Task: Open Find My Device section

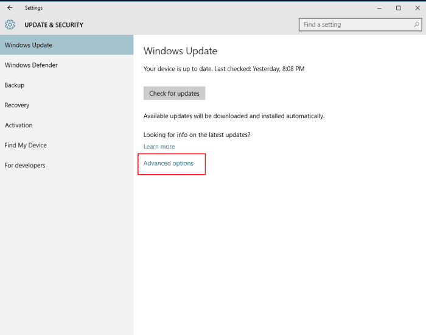Action: pos(66,145)
